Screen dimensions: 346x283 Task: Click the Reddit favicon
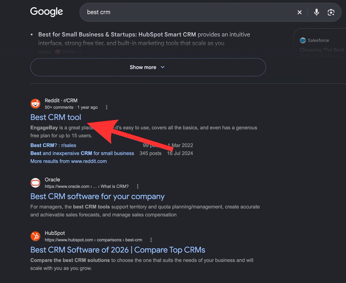(35, 103)
